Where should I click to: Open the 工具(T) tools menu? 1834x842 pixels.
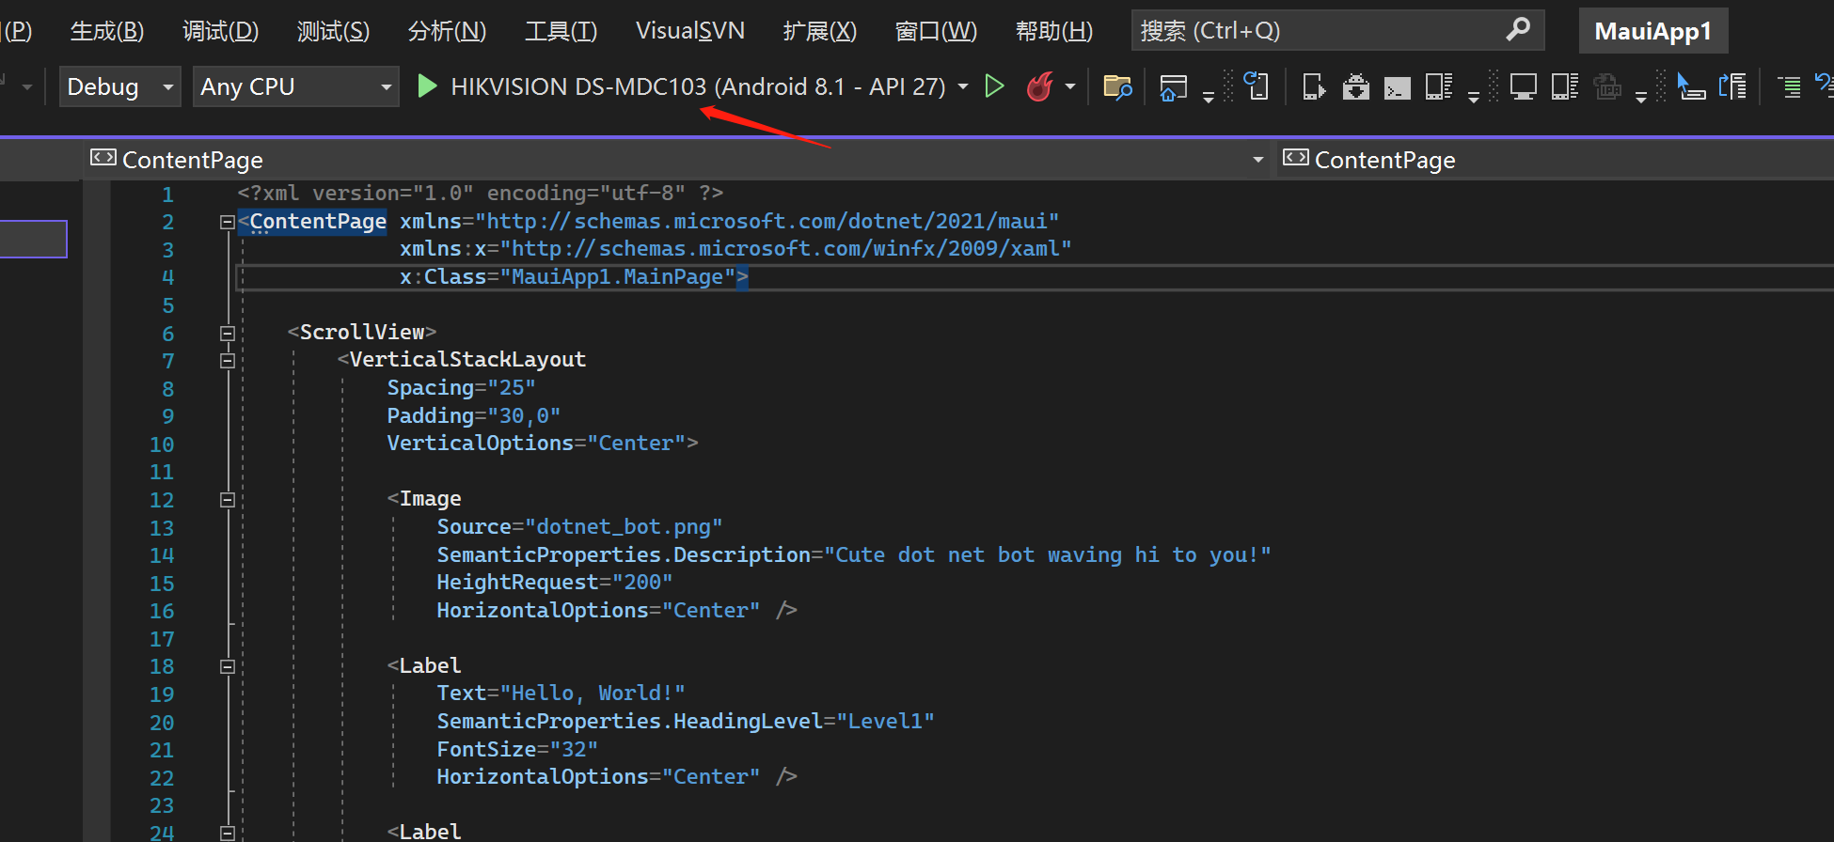pyautogui.click(x=561, y=31)
